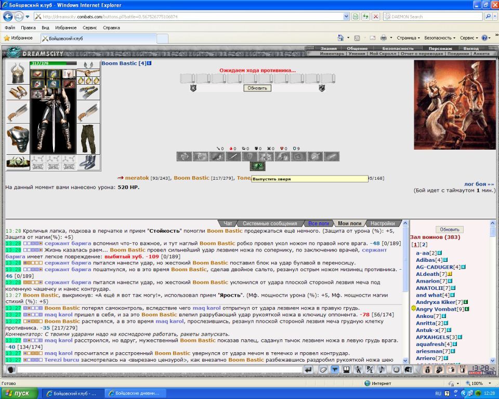Activate the green "Выпустить зверя" skill icon
499x399 pixels.
pos(257,166)
